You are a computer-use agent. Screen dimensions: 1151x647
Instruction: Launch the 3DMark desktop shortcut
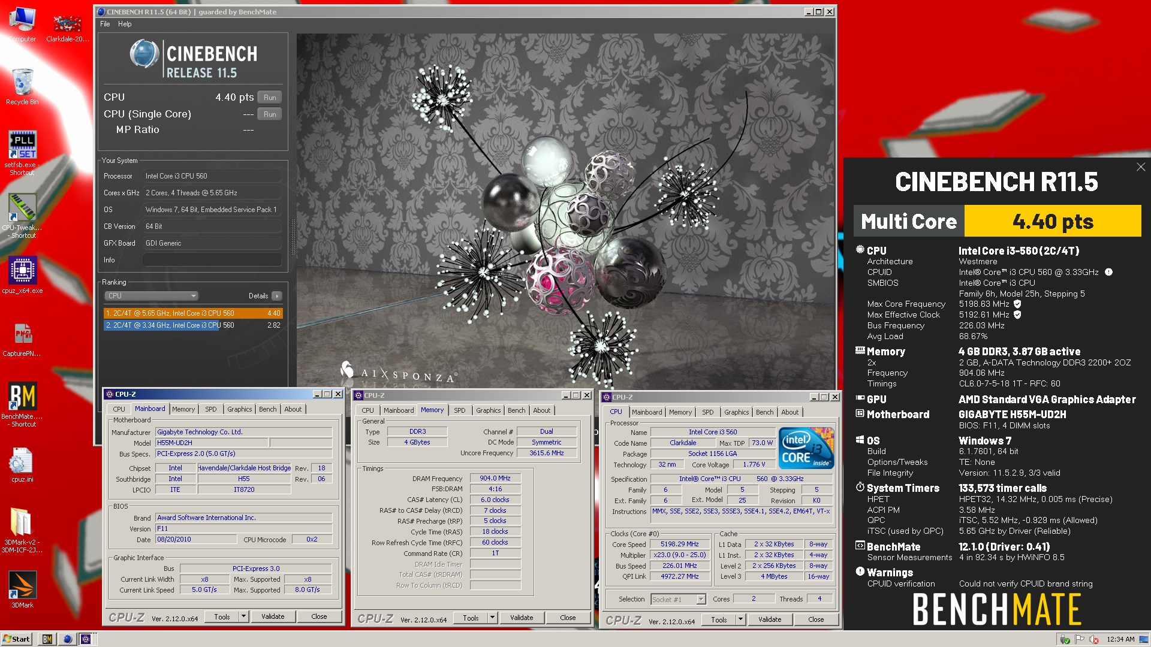(22, 590)
